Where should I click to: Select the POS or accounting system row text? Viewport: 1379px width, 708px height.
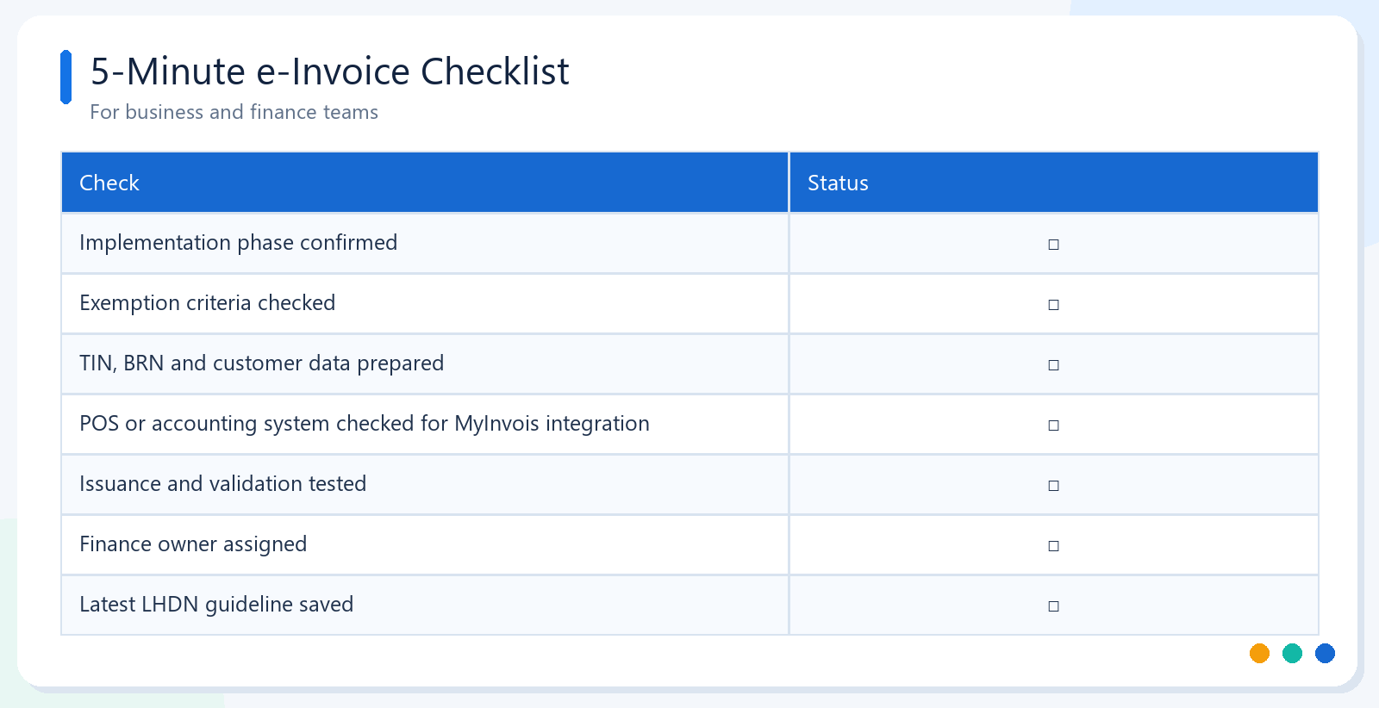(x=364, y=424)
